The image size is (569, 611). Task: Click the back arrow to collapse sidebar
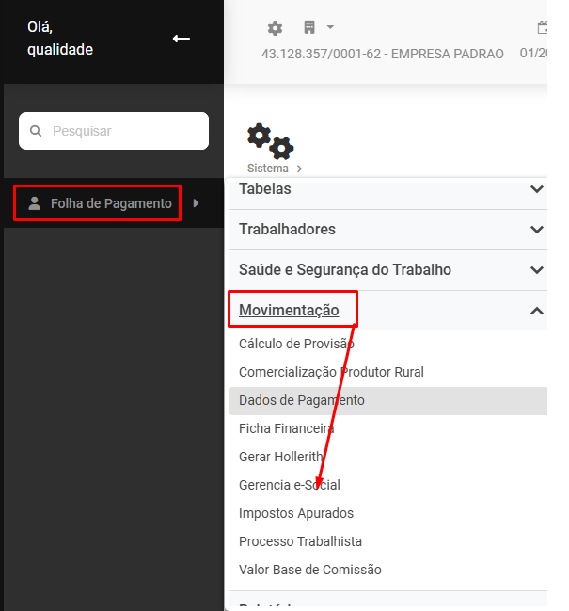[x=182, y=39]
